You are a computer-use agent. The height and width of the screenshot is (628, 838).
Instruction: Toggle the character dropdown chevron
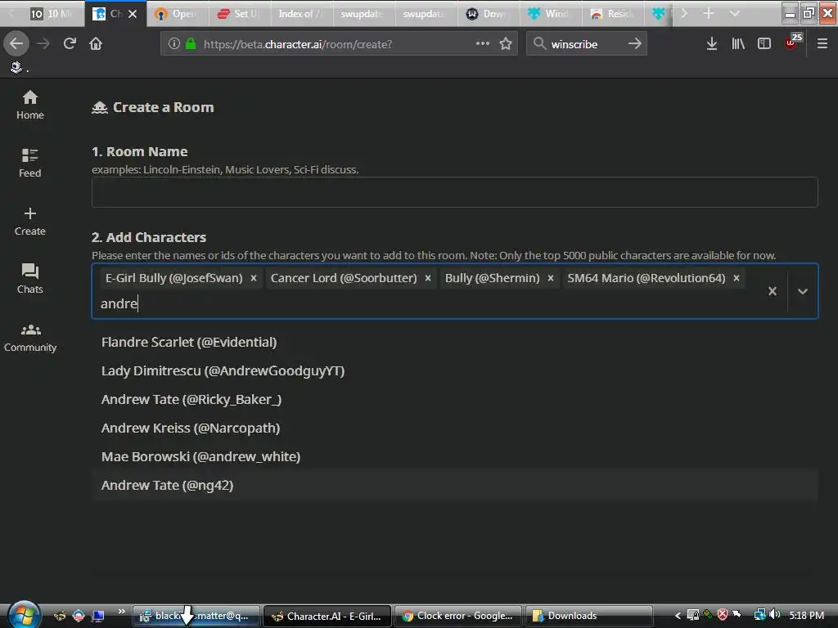(x=803, y=291)
